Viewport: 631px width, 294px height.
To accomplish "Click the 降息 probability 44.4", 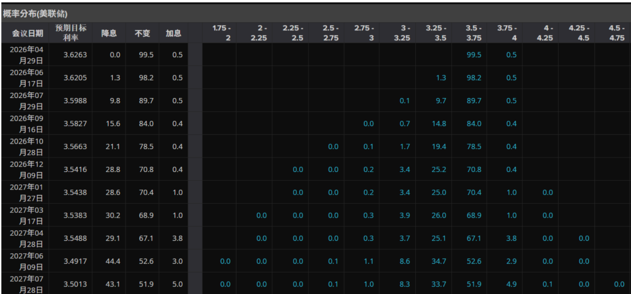I will (x=113, y=261).
